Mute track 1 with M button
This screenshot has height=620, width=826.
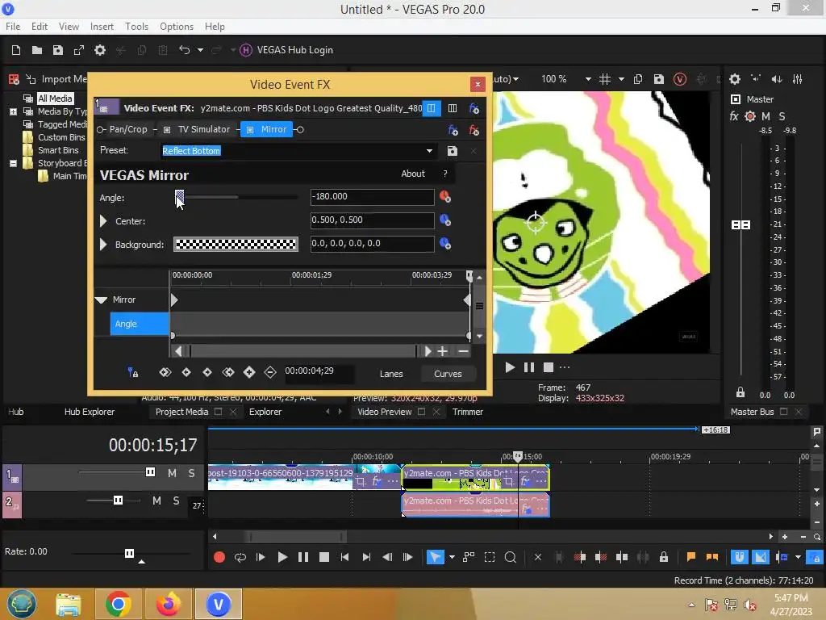172,473
